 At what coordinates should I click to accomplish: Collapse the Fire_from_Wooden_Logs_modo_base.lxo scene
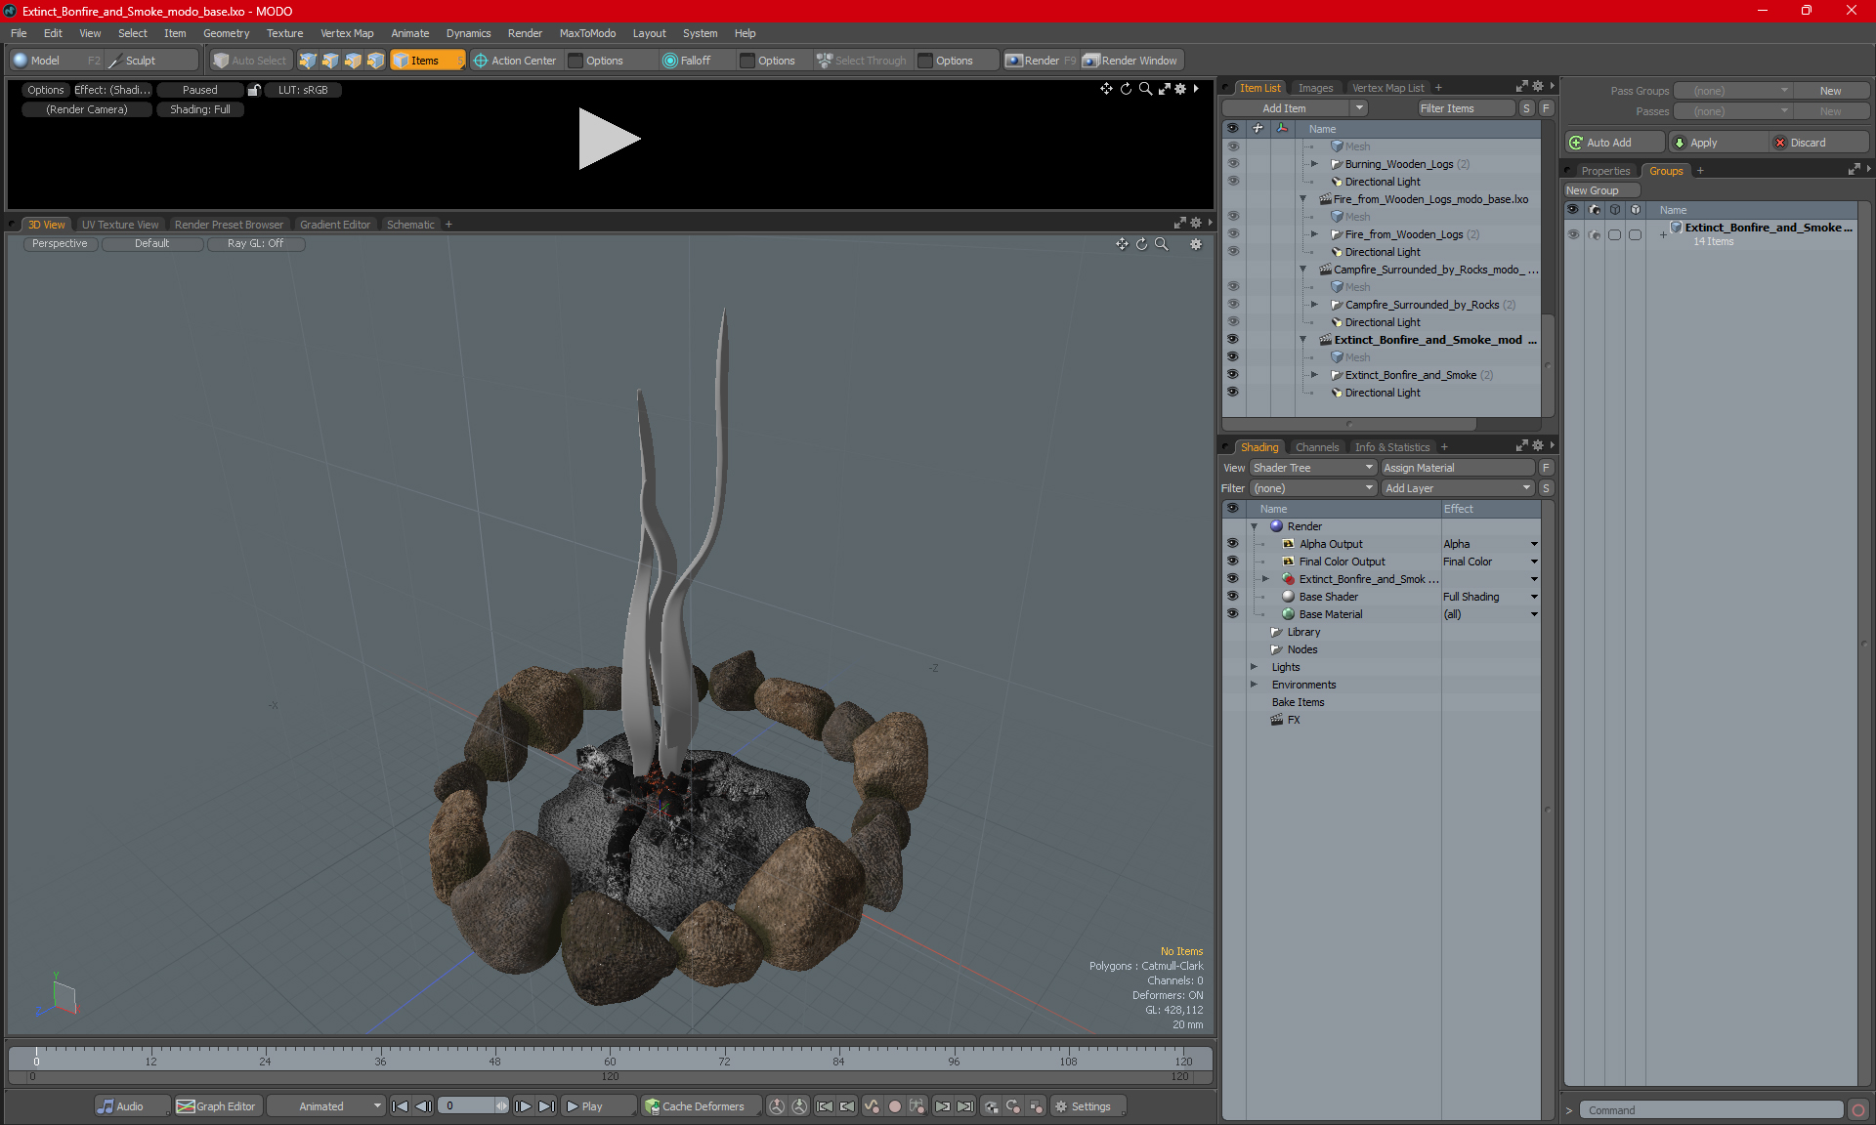pos(1302,199)
